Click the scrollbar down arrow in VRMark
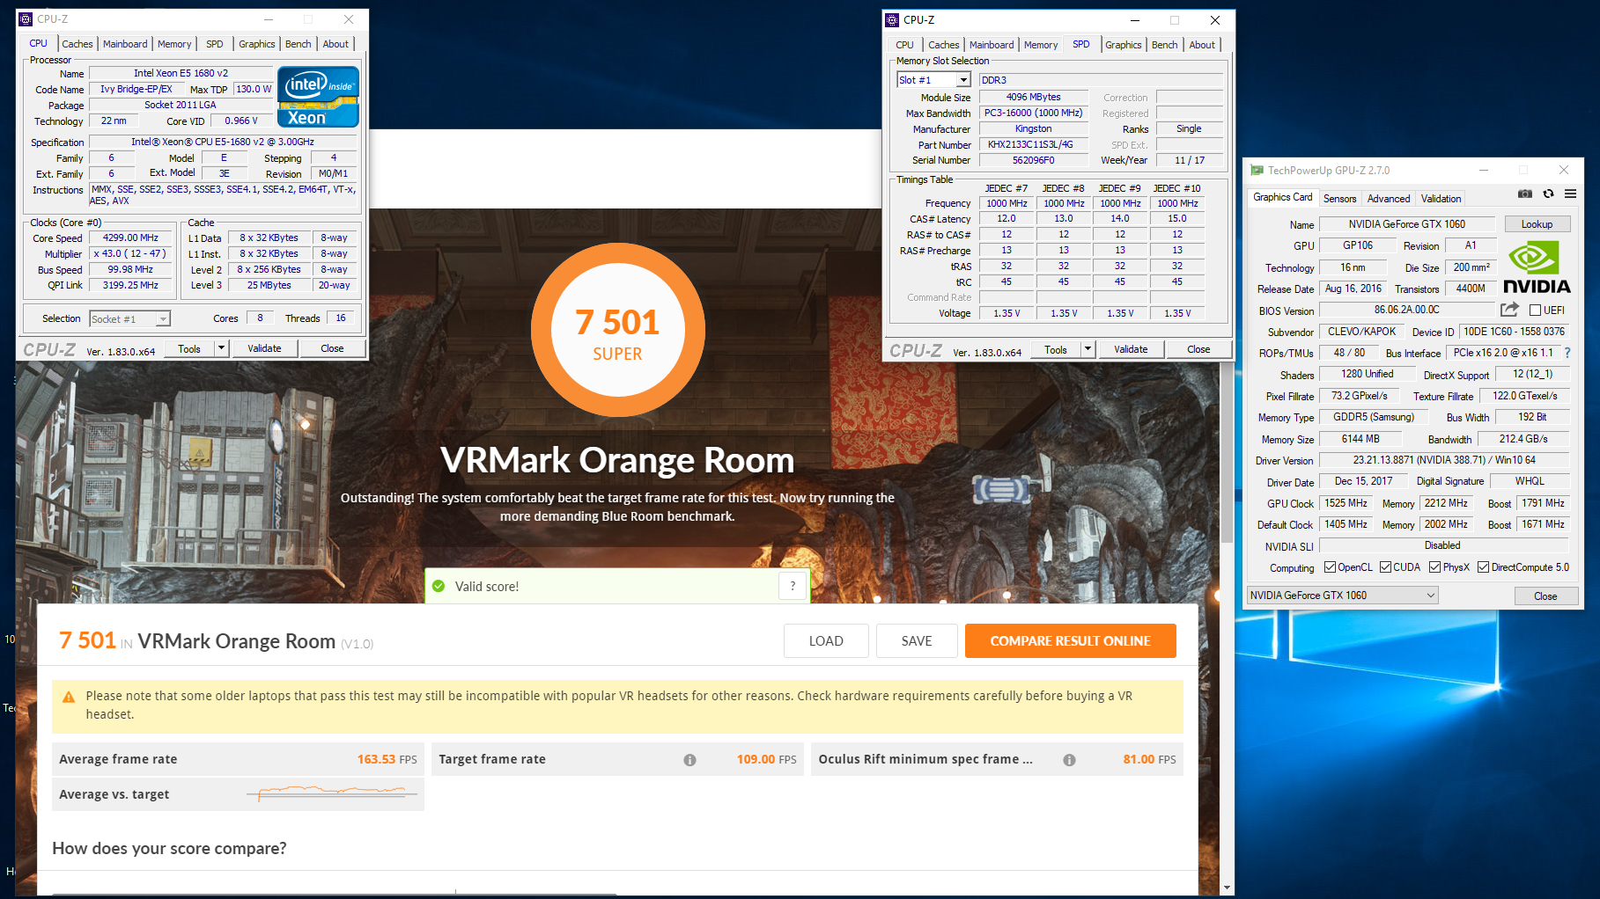 pyautogui.click(x=1228, y=888)
